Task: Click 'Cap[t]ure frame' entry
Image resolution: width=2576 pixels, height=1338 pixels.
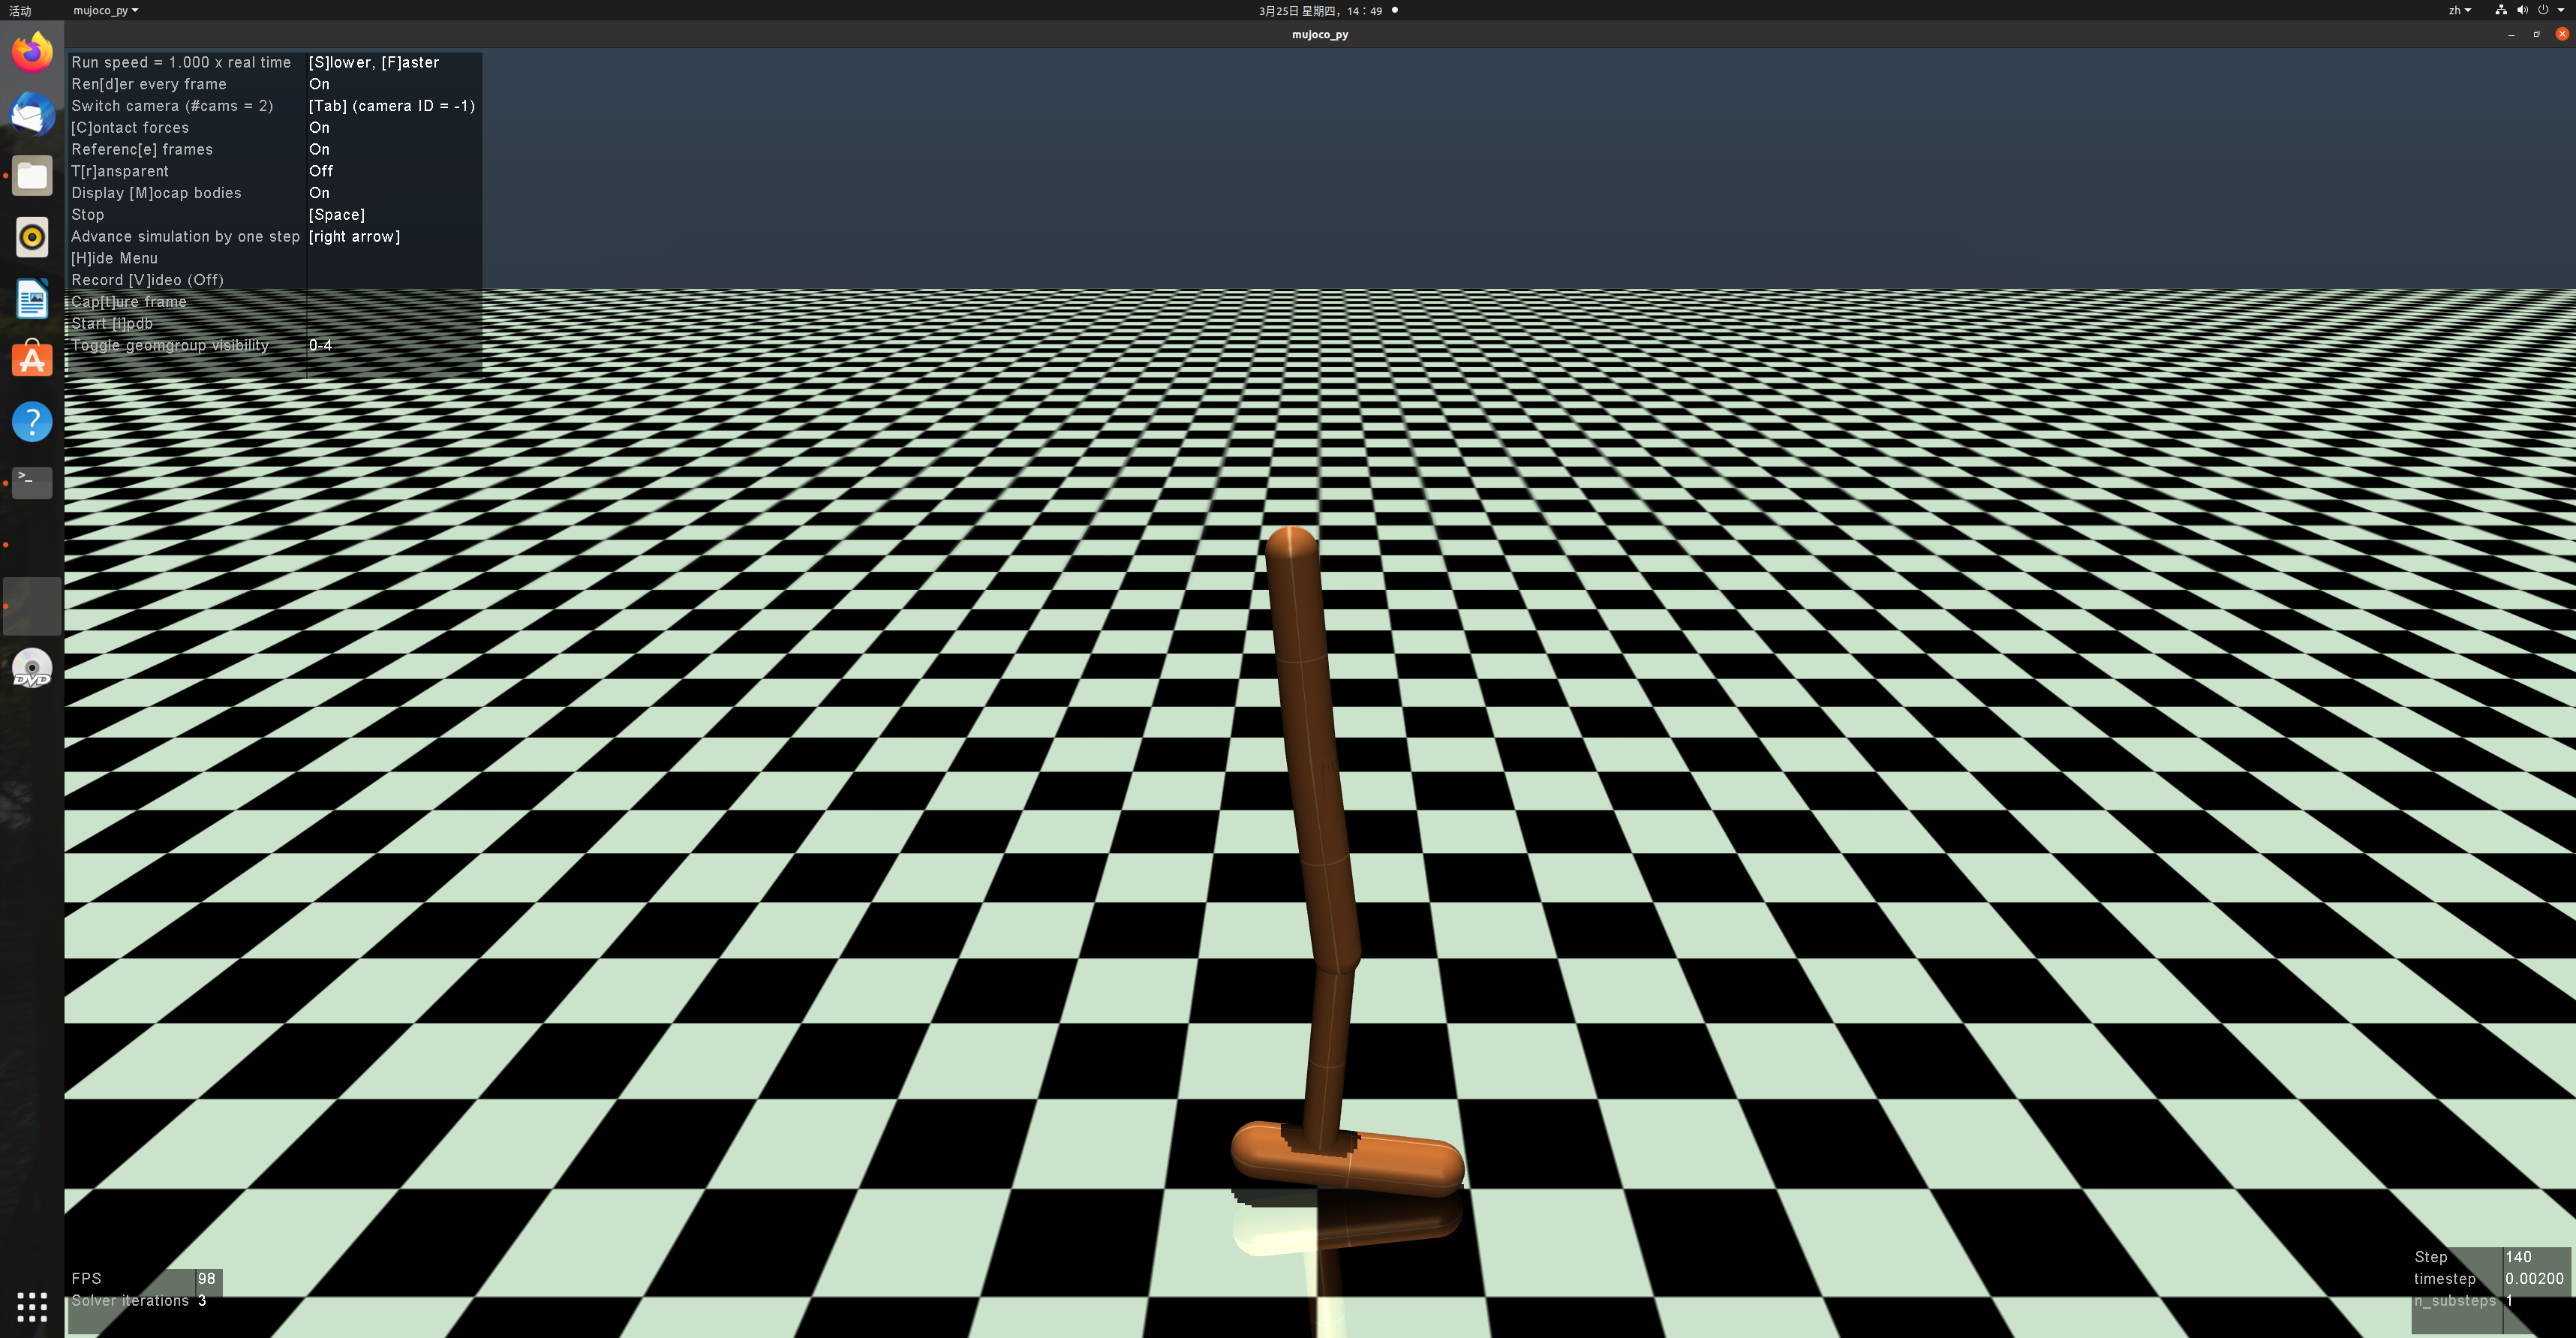Action: (129, 302)
